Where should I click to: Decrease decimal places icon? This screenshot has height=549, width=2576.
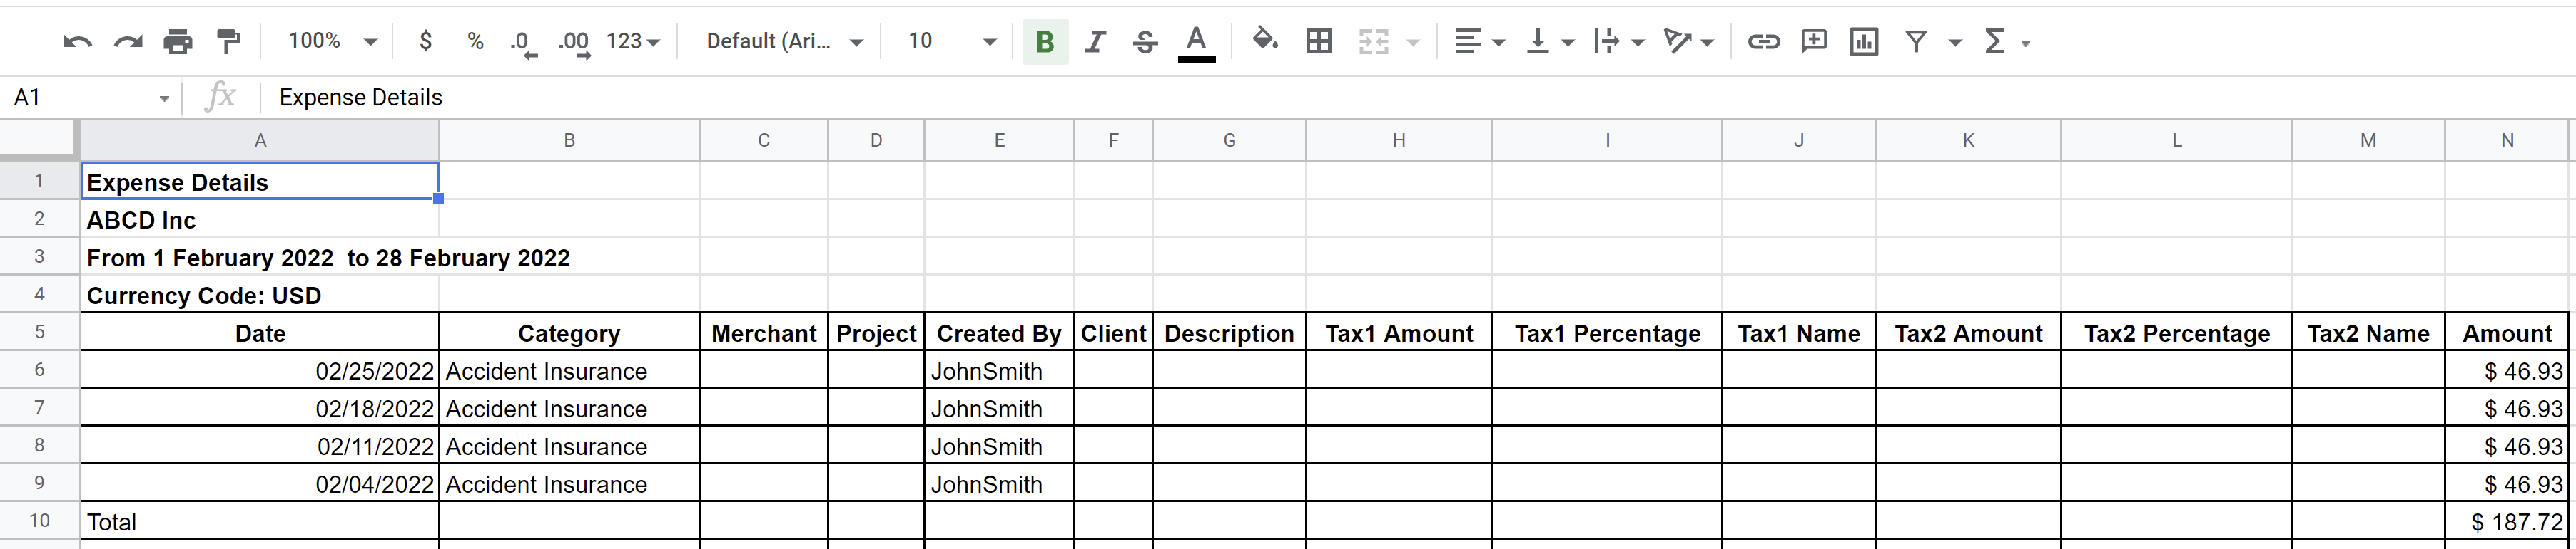524,43
